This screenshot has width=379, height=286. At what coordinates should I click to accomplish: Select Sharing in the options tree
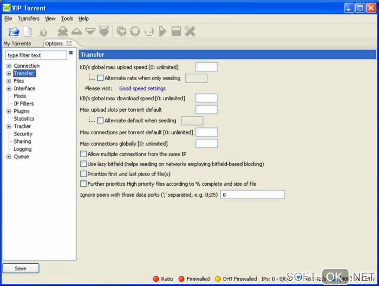point(22,141)
